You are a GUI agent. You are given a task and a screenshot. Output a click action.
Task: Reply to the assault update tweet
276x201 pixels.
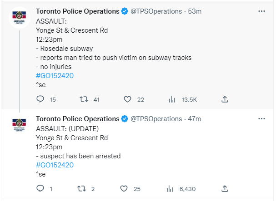point(40,189)
